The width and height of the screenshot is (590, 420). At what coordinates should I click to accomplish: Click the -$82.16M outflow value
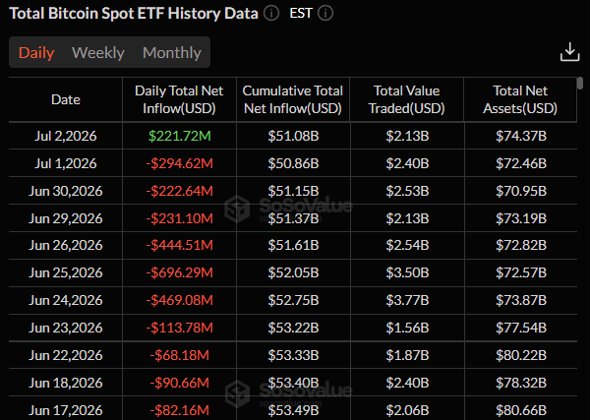click(180, 410)
